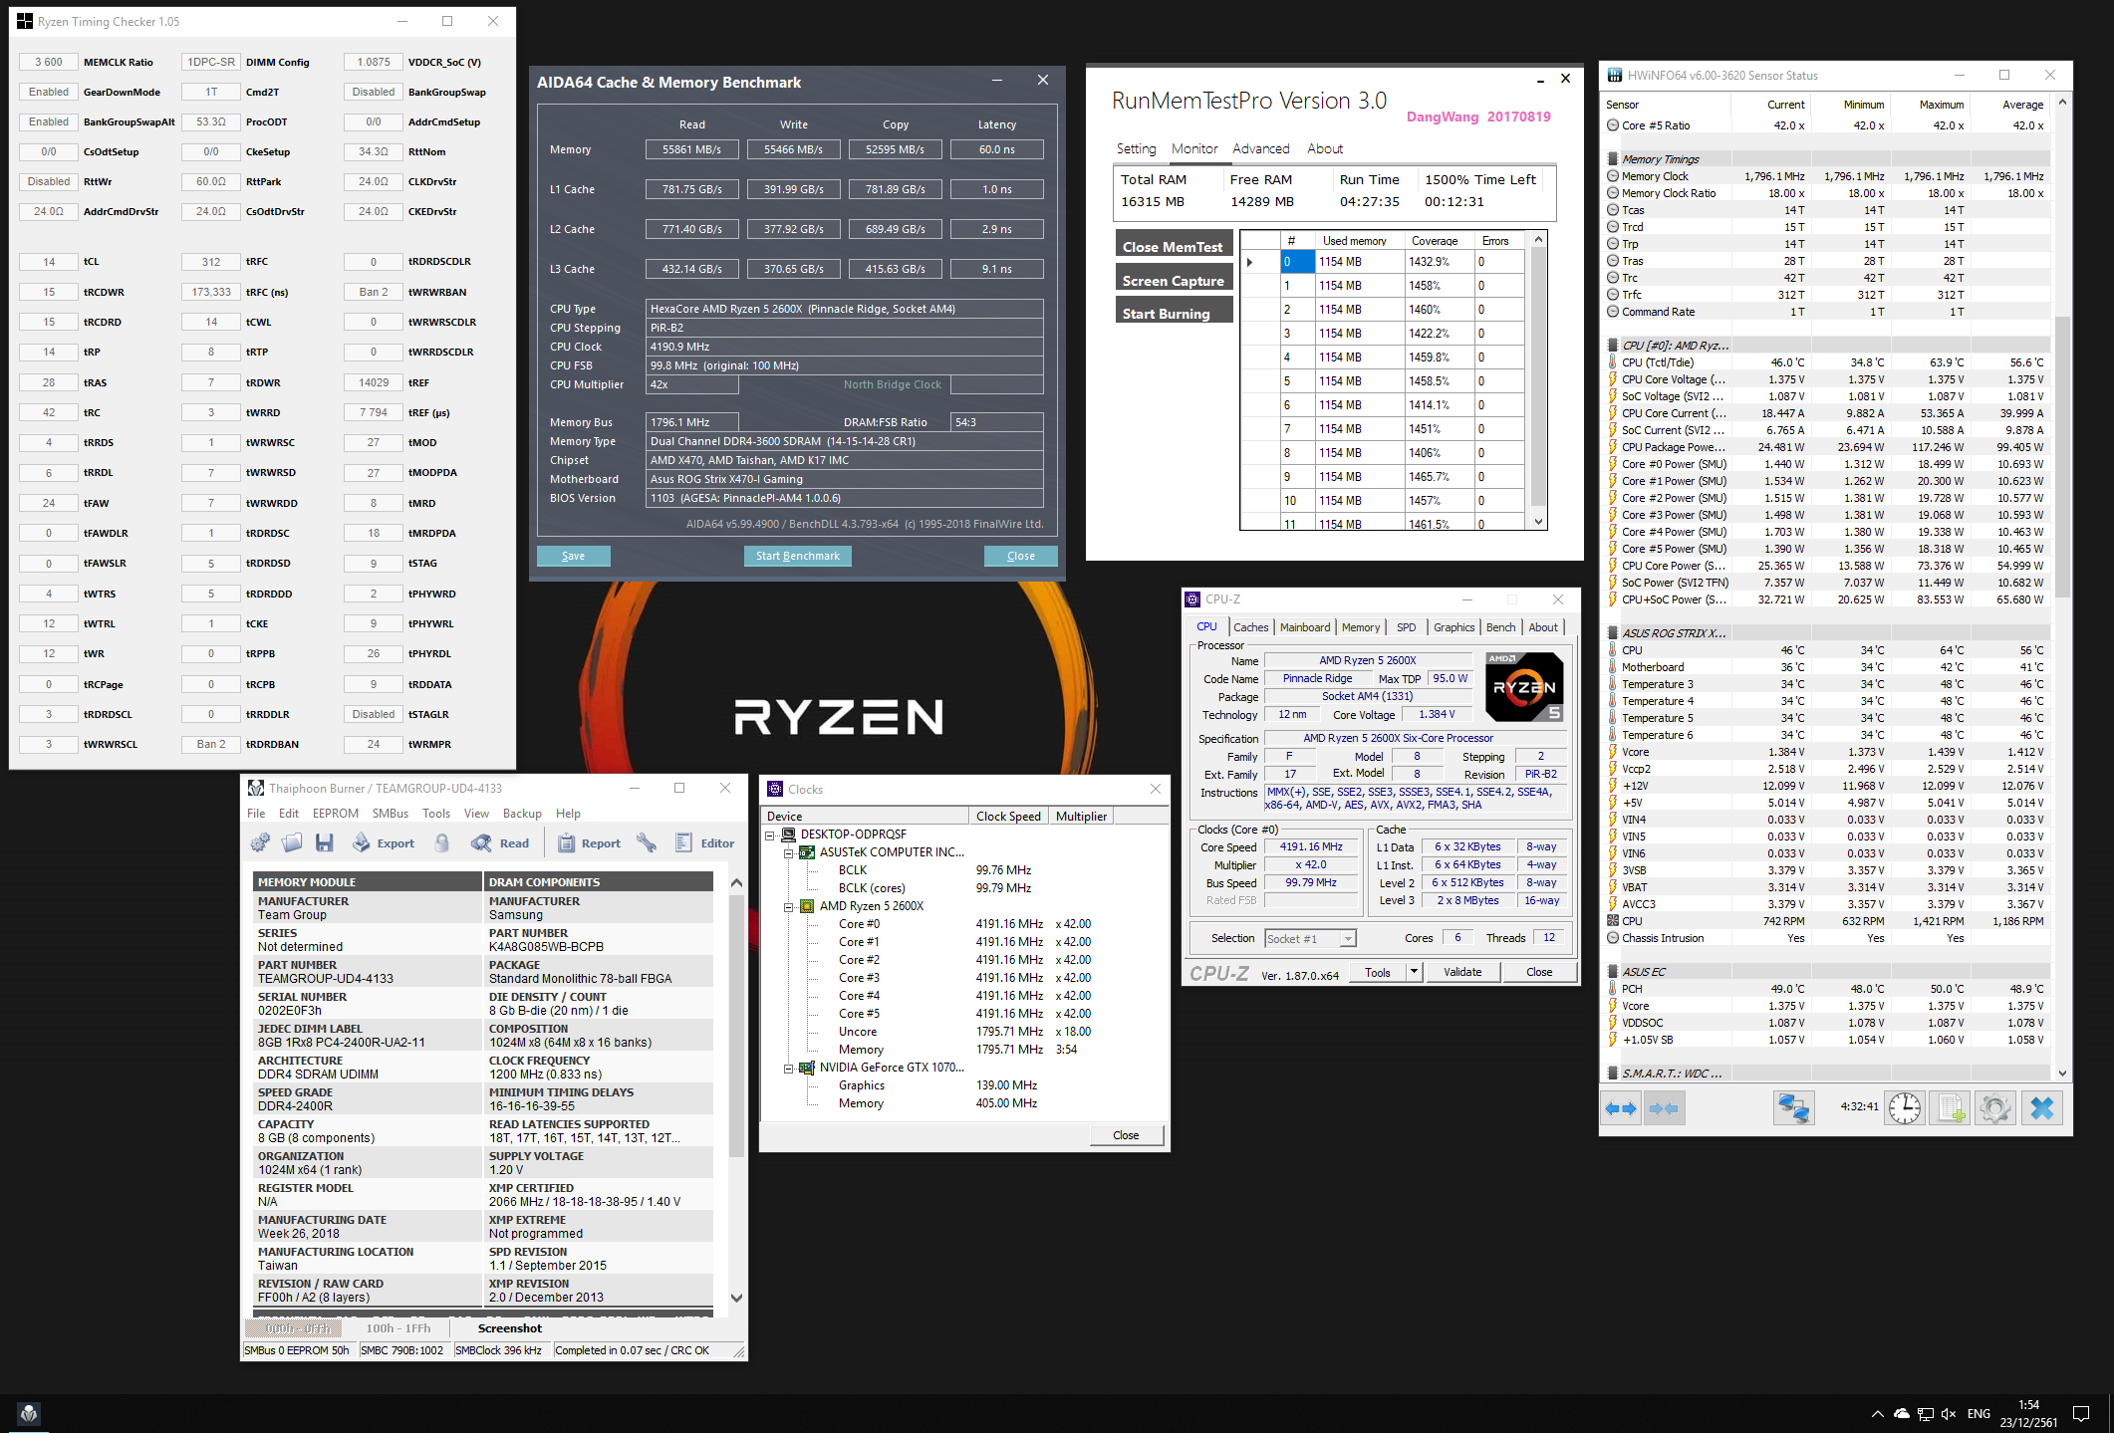2114x1433 pixels.
Task: Click scroll-down arrow of Thaiphoon Burner module list
Action: (x=736, y=1298)
